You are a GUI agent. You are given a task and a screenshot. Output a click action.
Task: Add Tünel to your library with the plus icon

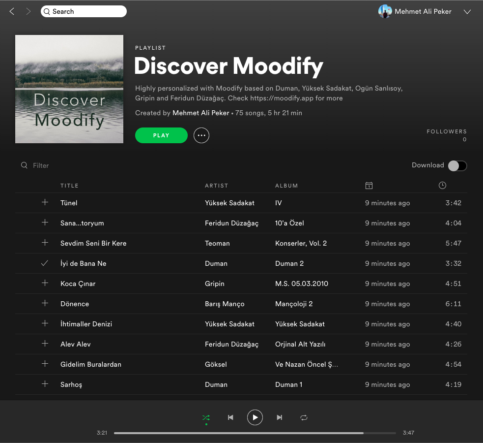click(x=45, y=202)
